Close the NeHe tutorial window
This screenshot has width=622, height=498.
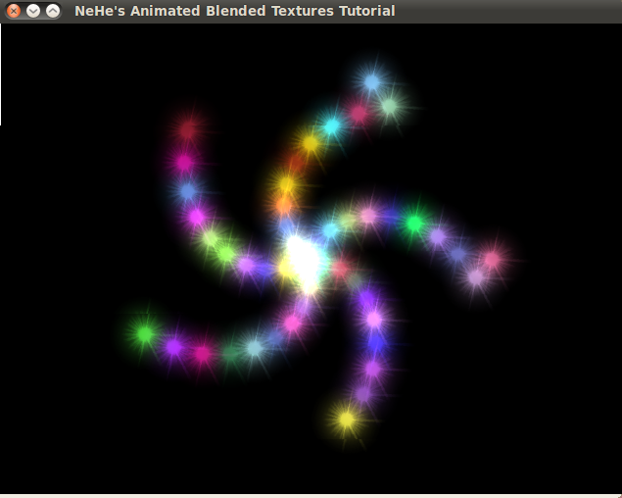[14, 11]
